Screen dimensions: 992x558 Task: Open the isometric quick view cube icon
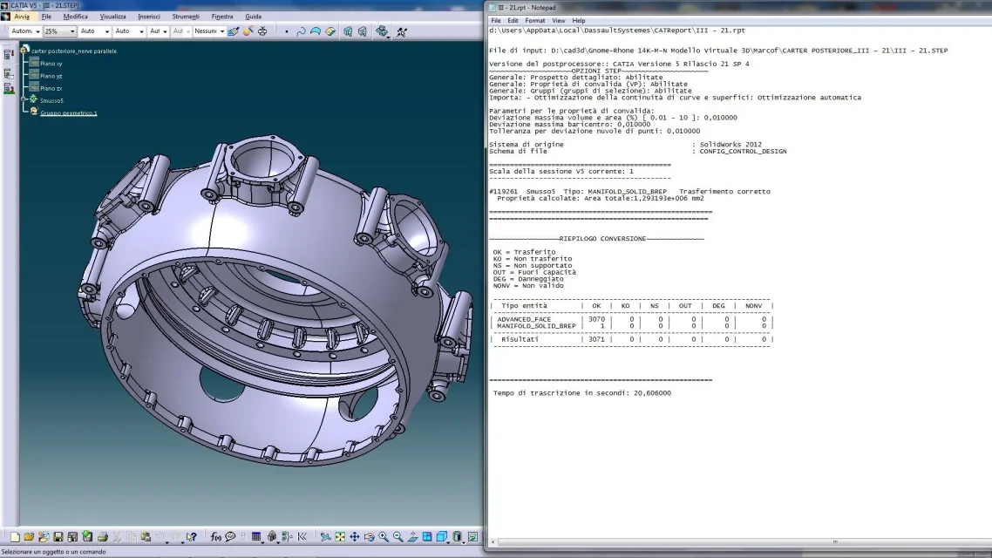(442, 537)
